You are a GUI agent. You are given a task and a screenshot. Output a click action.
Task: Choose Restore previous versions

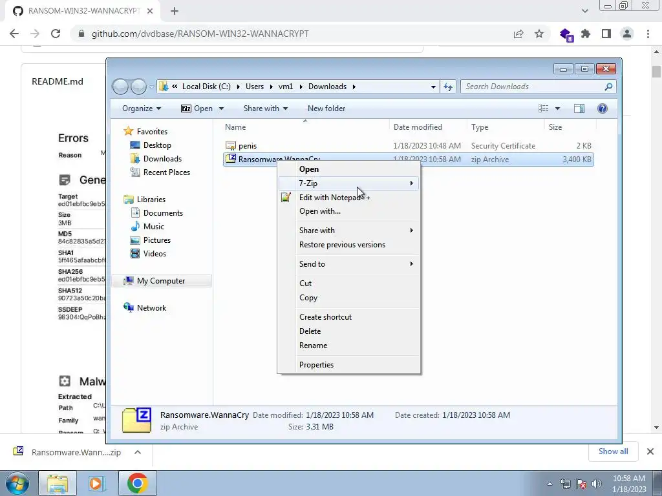(x=348, y=245)
